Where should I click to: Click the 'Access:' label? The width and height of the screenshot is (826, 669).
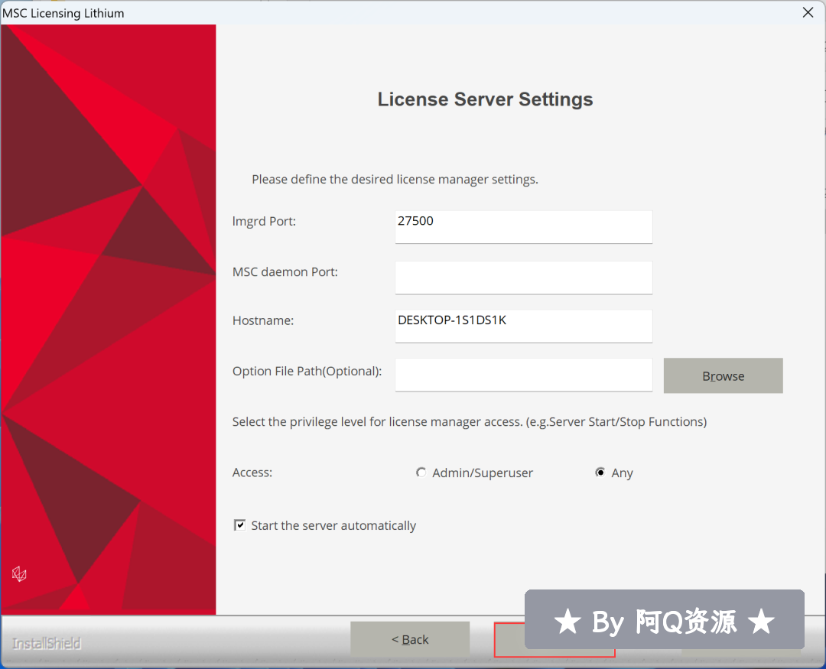252,473
